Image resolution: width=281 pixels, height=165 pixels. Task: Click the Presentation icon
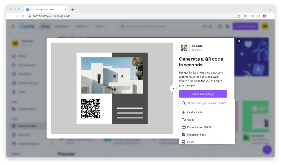click(x=184, y=127)
